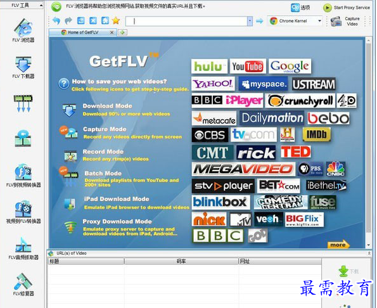Open the Chrome Kernel dropdown
The height and width of the screenshot is (308, 377).
coord(295,21)
